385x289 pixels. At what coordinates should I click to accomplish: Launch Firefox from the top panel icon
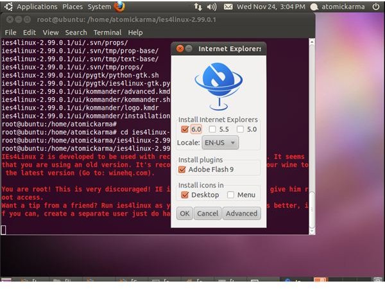pyautogui.click(x=119, y=6)
